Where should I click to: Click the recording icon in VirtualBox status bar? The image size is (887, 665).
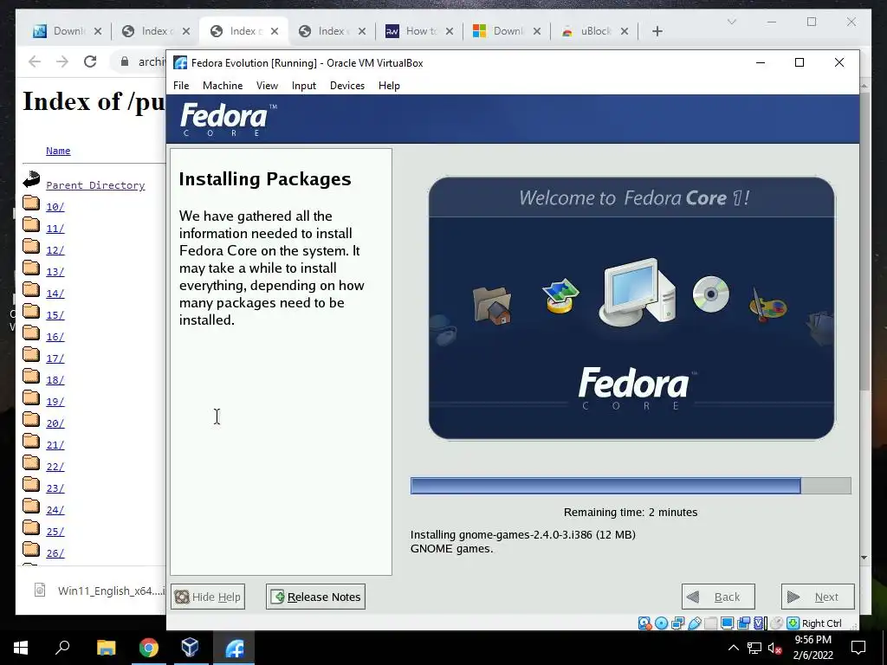[x=744, y=623]
